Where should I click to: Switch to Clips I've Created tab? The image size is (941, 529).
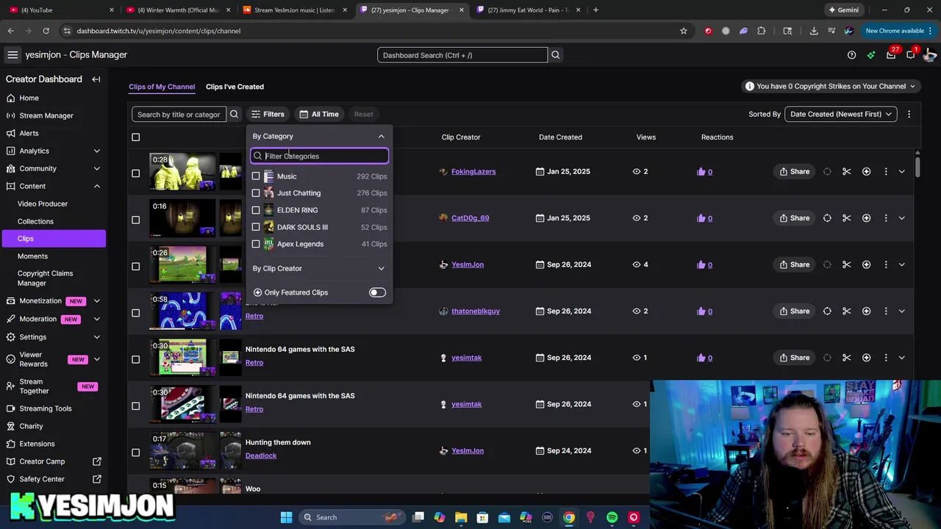point(235,87)
